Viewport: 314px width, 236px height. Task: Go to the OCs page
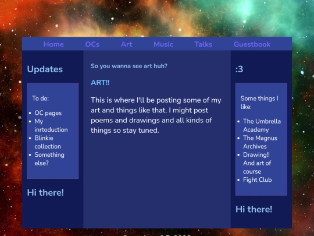tap(92, 44)
